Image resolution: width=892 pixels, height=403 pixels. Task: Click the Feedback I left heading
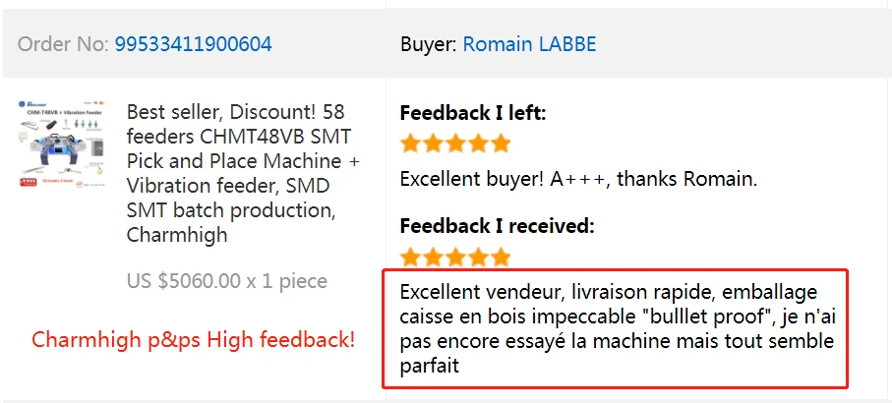click(473, 113)
